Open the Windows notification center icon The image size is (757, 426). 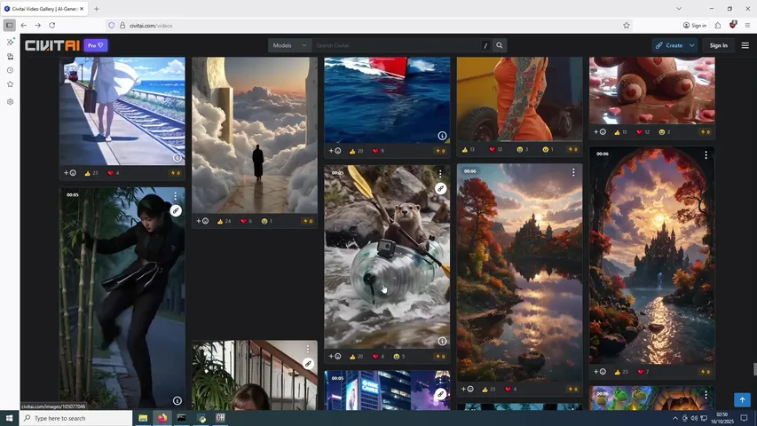coord(744,418)
